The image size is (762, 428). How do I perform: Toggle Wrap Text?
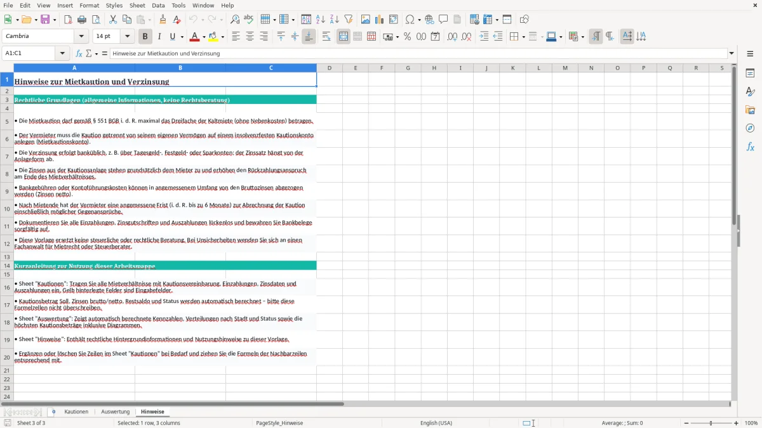tap(326, 37)
